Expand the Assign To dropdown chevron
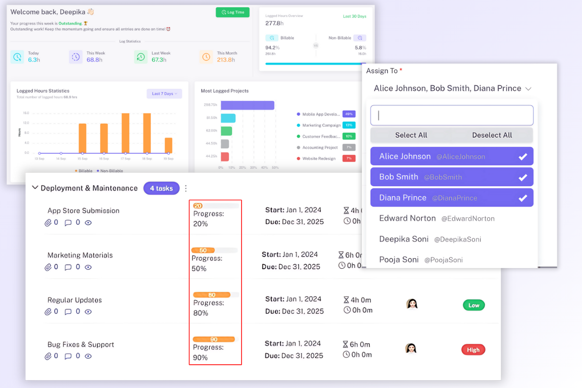The image size is (582, 388). 528,89
